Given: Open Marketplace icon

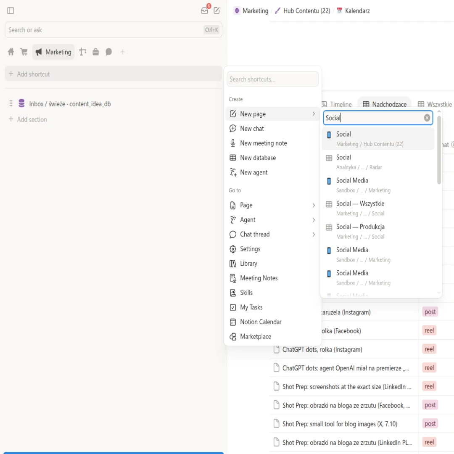Looking at the screenshot, I should 233,336.
